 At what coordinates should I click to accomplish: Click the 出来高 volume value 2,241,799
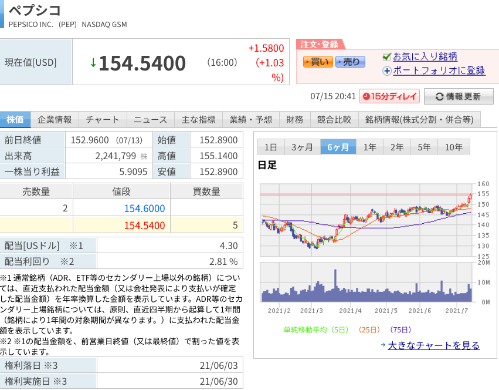tap(116, 156)
